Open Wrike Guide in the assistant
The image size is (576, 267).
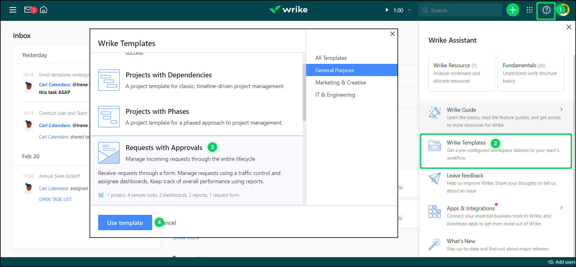coord(496,117)
